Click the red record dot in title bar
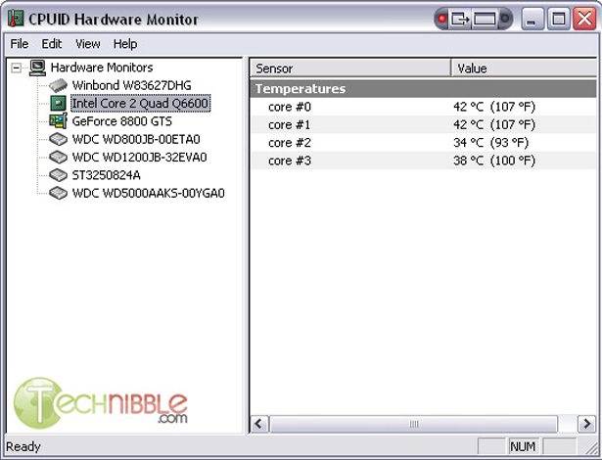The image size is (602, 460). point(442,19)
